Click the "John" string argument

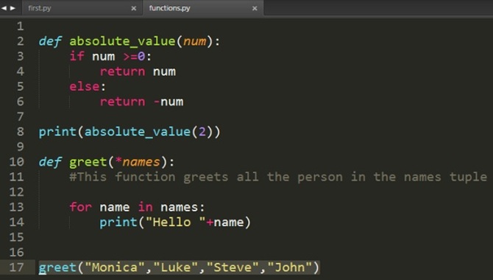coord(290,267)
